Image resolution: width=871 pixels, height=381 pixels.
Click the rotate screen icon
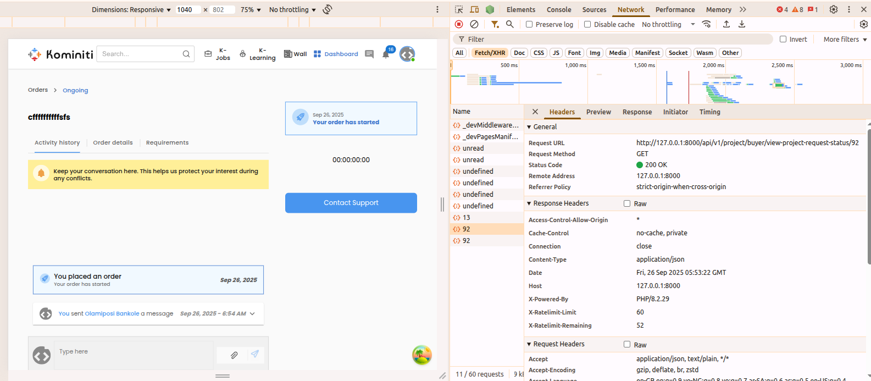[328, 9]
